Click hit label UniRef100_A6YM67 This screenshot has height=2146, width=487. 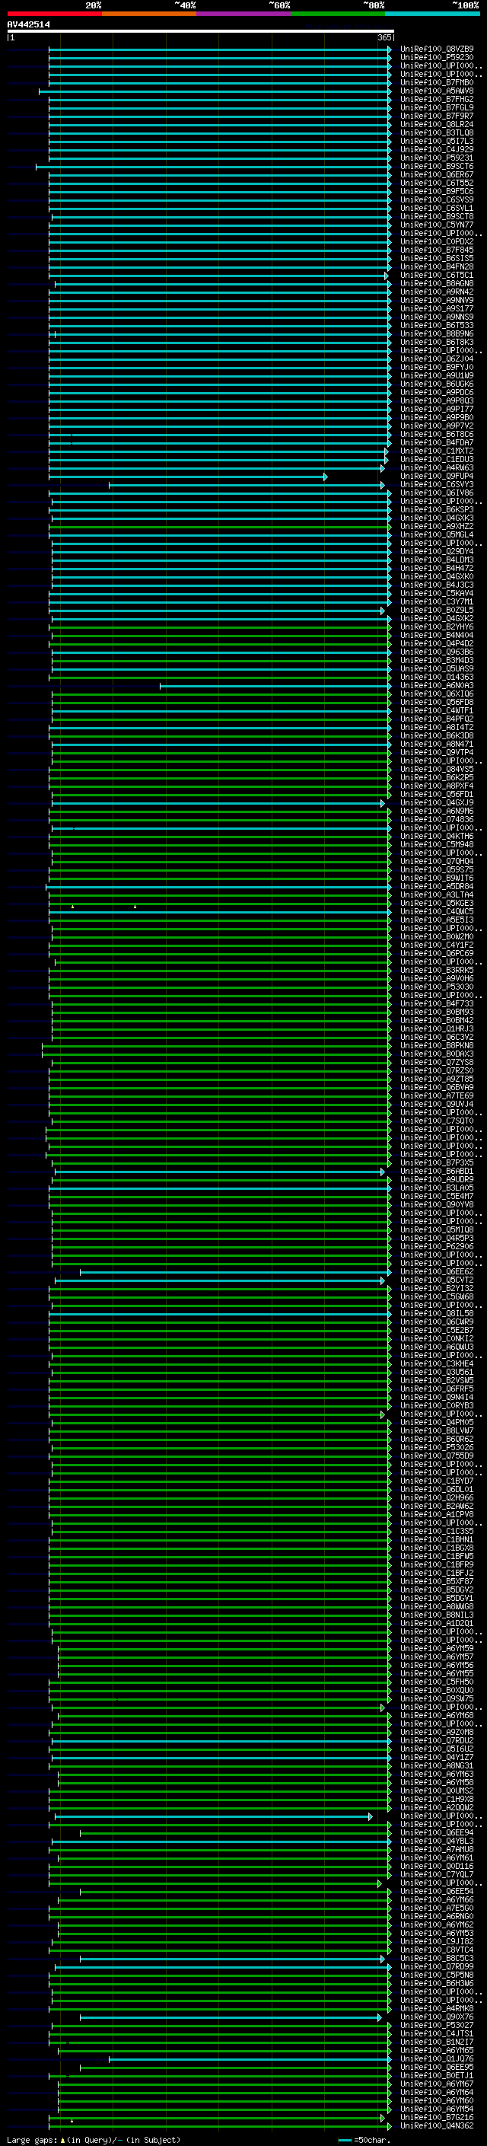click(x=437, y=2084)
